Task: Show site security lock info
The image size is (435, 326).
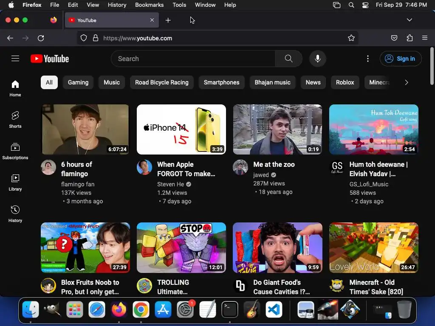Action: point(96,38)
